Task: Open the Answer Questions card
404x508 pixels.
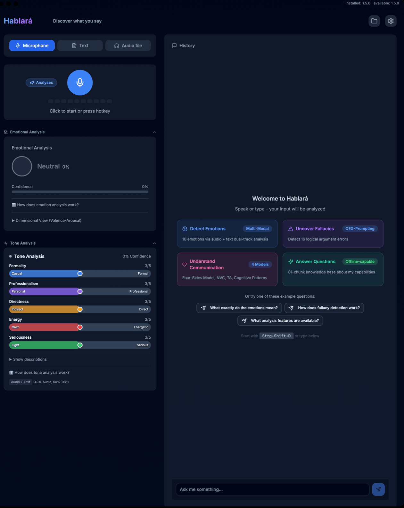Action: [x=333, y=269]
